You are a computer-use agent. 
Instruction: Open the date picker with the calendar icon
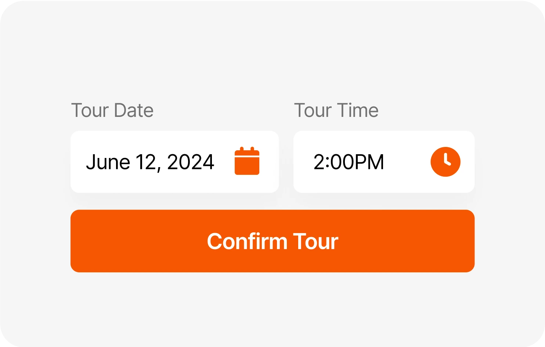(247, 161)
